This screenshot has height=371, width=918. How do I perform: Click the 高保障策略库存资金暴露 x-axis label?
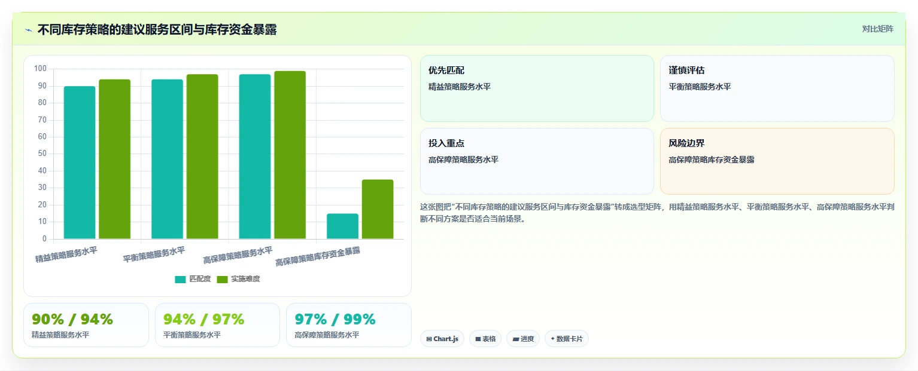pos(318,256)
